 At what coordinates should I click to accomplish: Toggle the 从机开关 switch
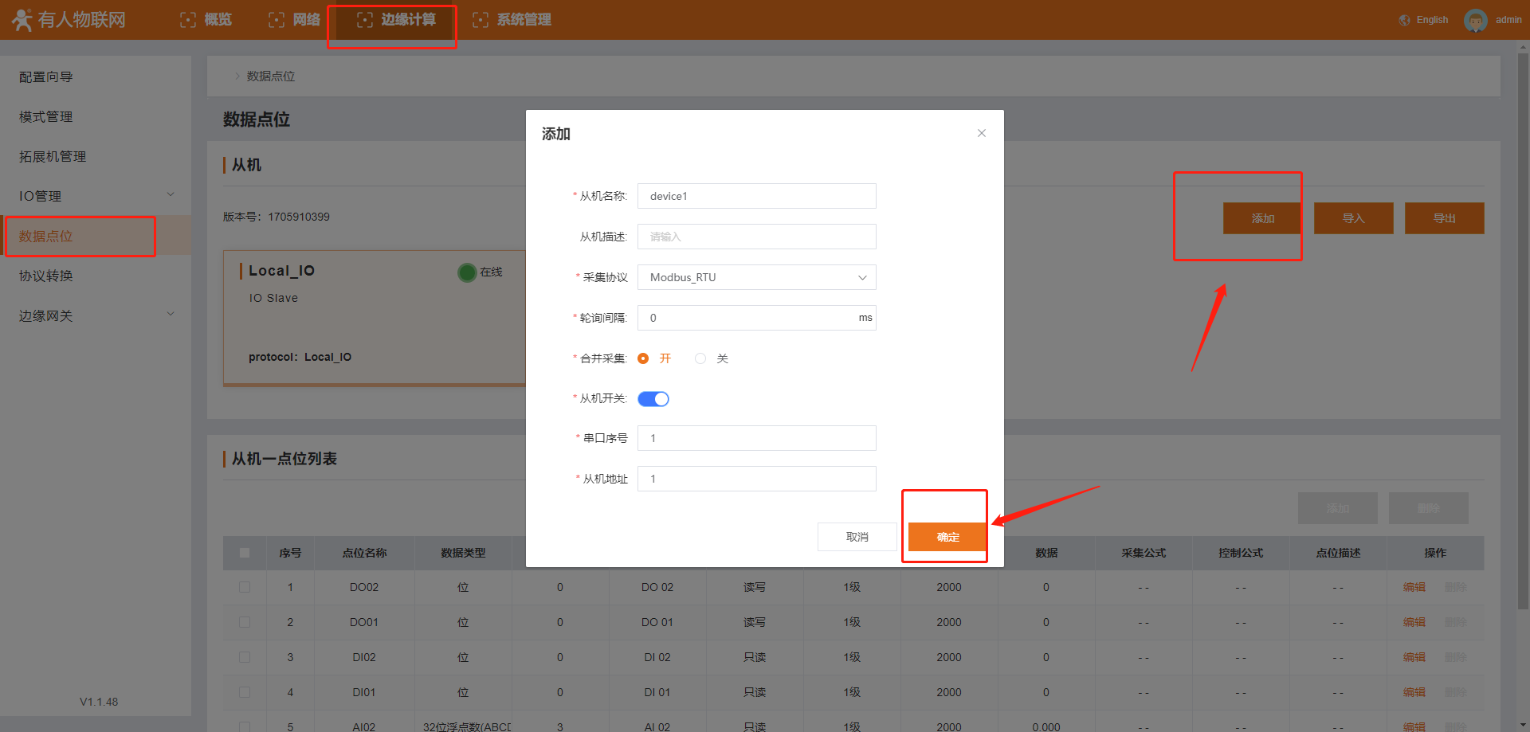coord(653,399)
